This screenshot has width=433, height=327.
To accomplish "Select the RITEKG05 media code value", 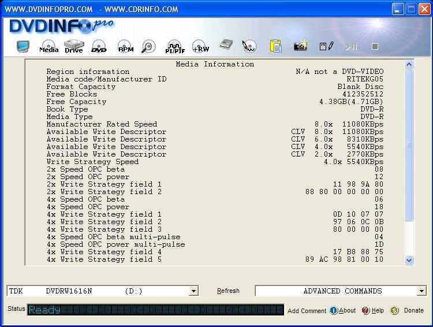I will pos(365,79).
